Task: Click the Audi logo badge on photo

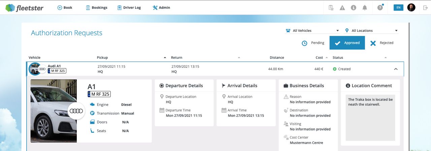Action: 76,111
